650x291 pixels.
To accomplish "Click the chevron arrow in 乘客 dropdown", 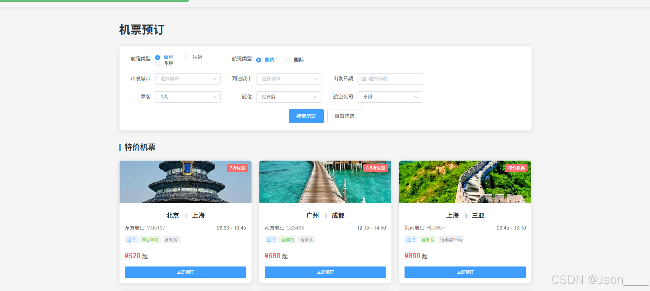I will click(x=214, y=97).
